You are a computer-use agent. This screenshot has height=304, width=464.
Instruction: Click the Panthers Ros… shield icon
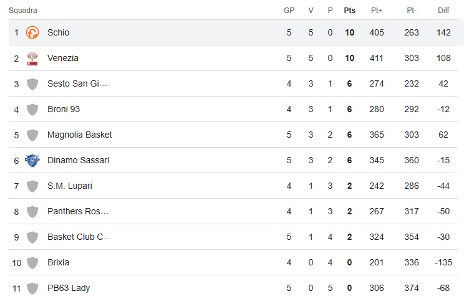click(32, 211)
